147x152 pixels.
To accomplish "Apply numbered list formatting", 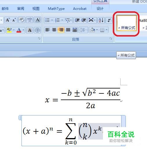I will pos(57,20).
